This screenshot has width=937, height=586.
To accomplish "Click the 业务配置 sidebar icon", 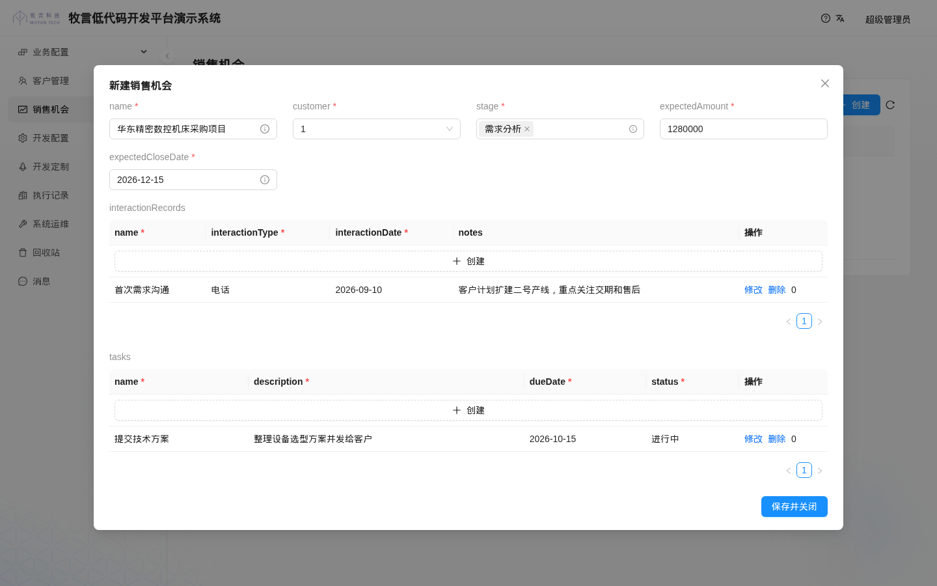I will pos(23,52).
